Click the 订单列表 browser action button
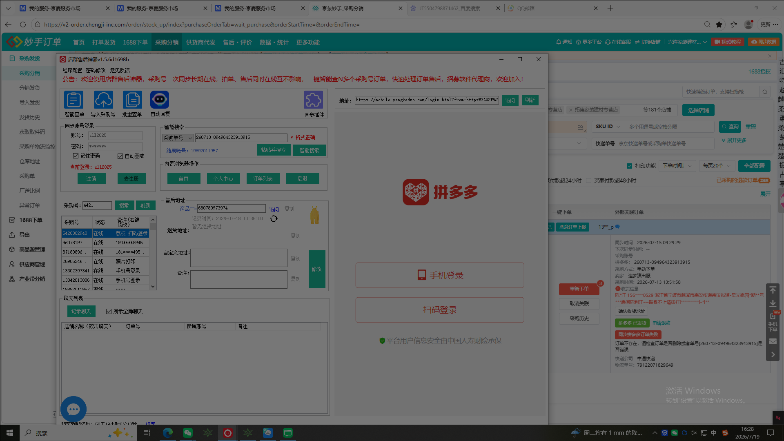784x441 pixels. (x=263, y=178)
